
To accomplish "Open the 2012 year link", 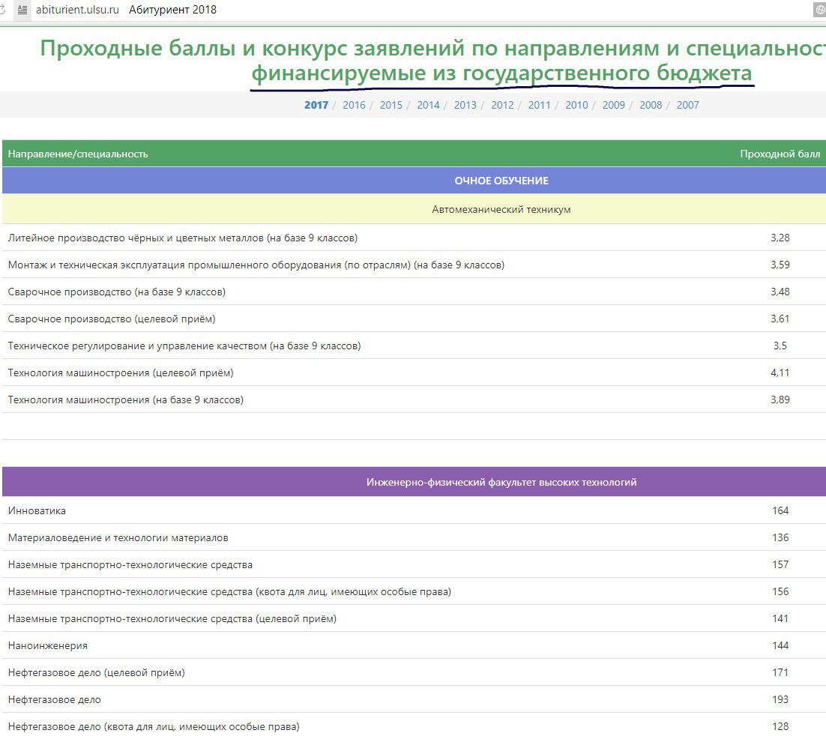I will tap(502, 105).
